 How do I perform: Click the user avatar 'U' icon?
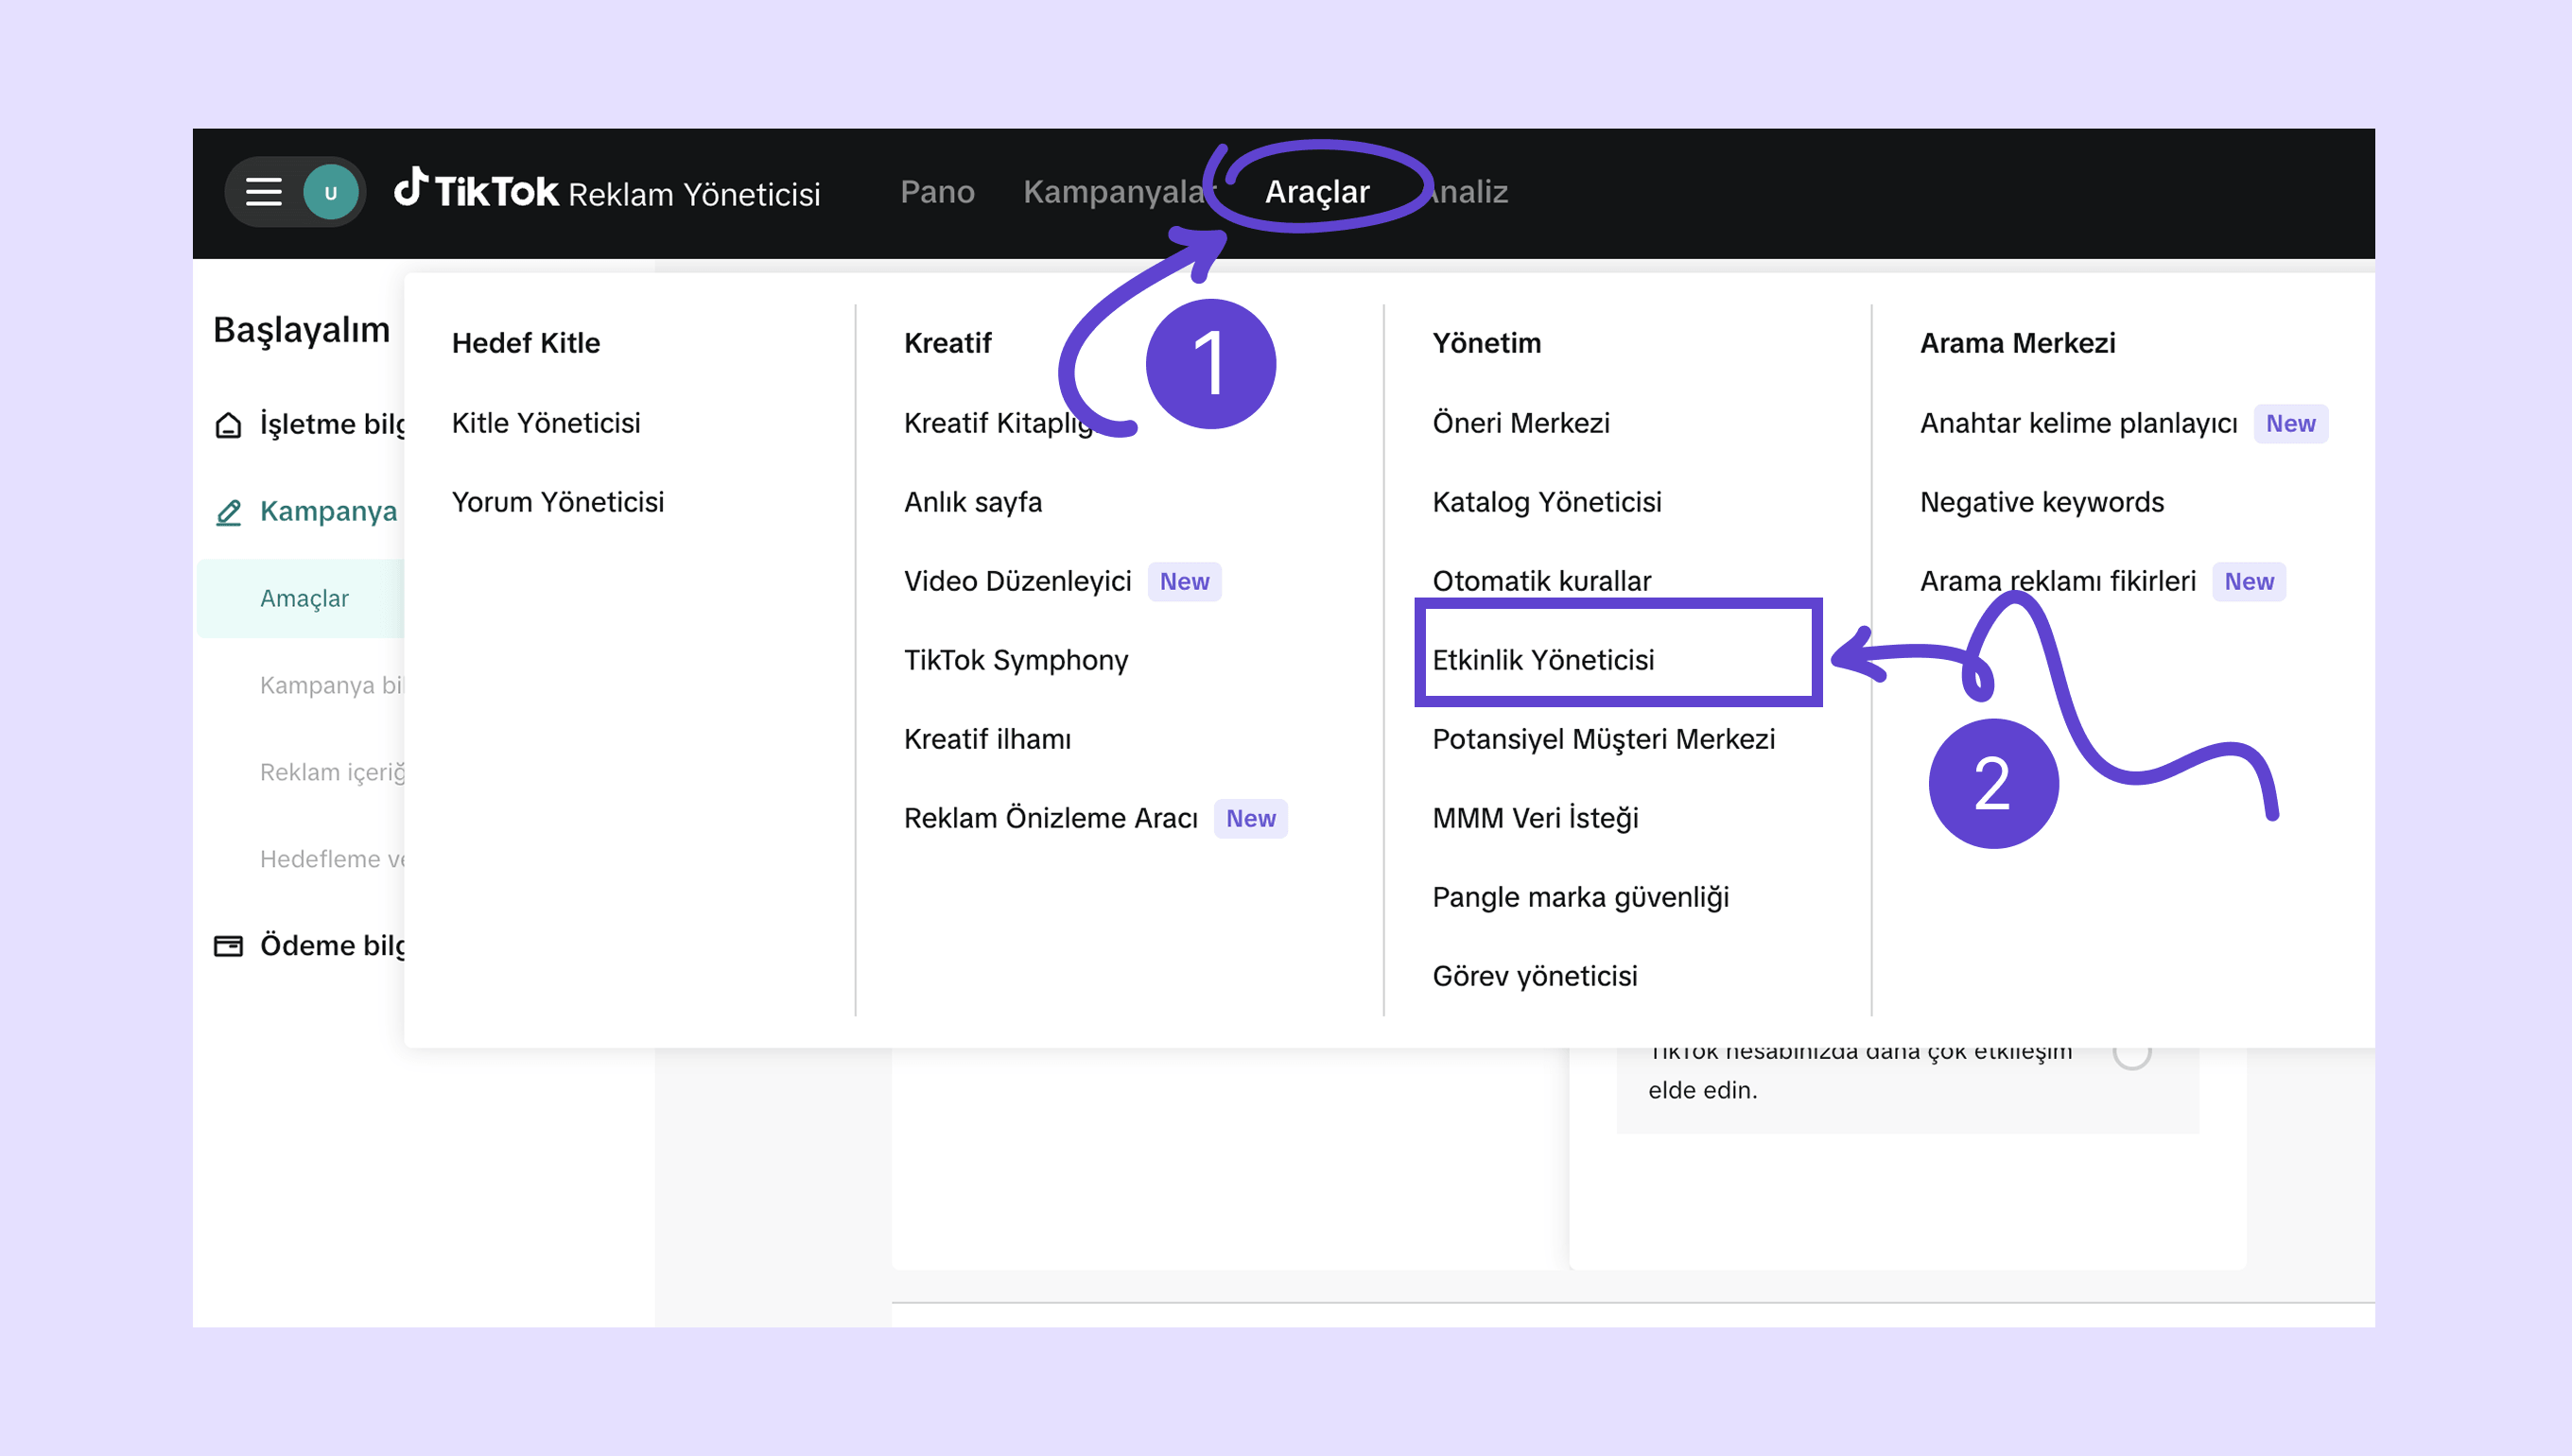[331, 193]
